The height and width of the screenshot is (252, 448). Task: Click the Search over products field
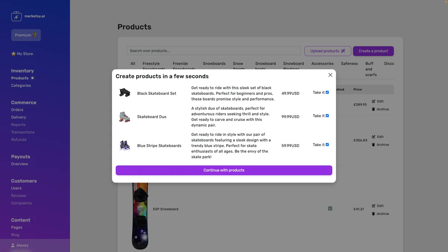tap(214, 51)
